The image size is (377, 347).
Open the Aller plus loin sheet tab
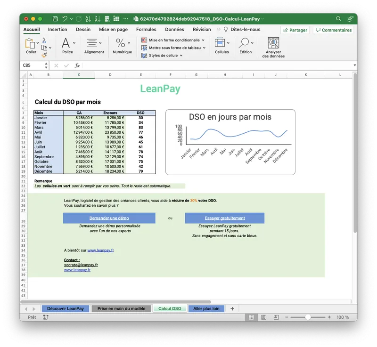pos(206,308)
